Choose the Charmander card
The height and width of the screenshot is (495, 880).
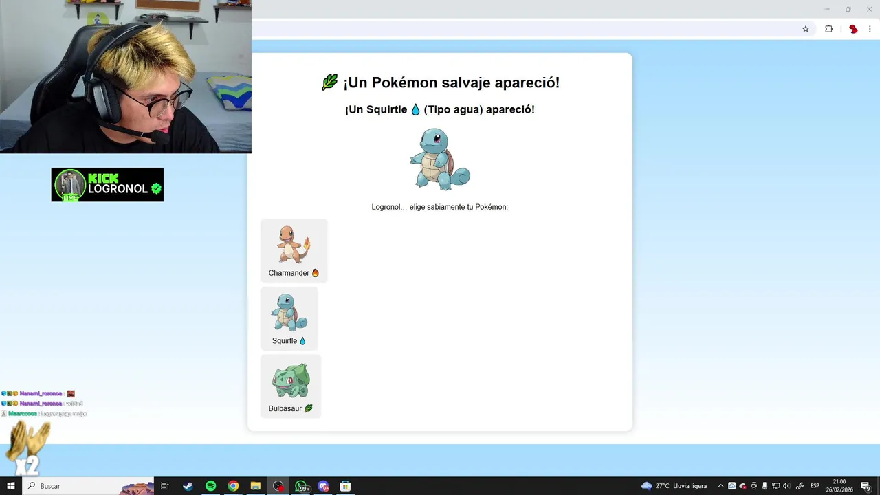click(294, 250)
